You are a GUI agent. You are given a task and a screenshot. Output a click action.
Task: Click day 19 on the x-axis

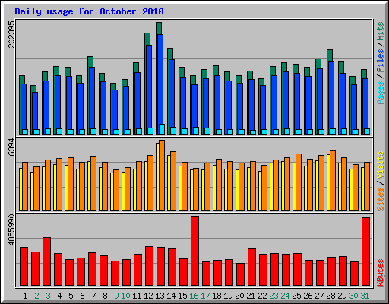click(228, 296)
